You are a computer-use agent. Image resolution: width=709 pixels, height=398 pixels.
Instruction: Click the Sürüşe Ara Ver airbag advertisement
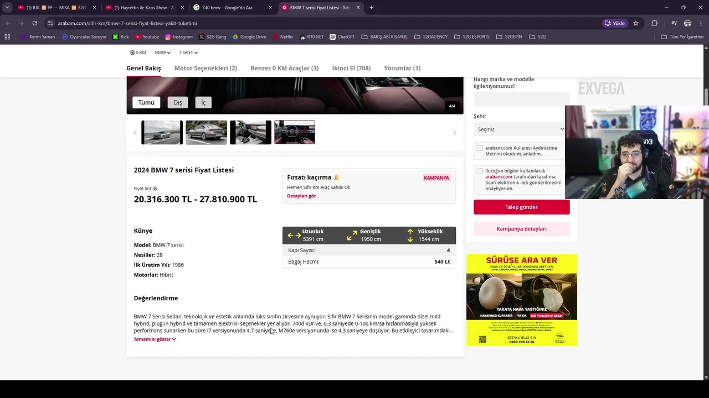pyautogui.click(x=521, y=300)
